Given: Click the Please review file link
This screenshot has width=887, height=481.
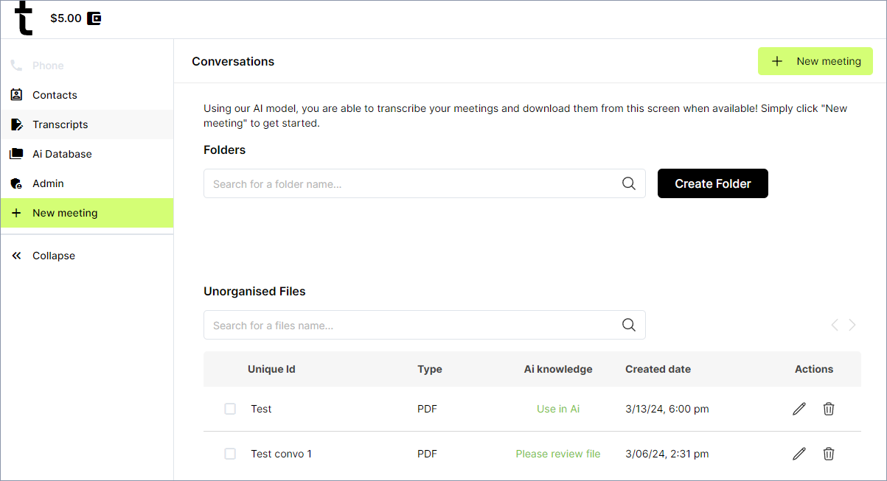Looking at the screenshot, I should tap(558, 454).
